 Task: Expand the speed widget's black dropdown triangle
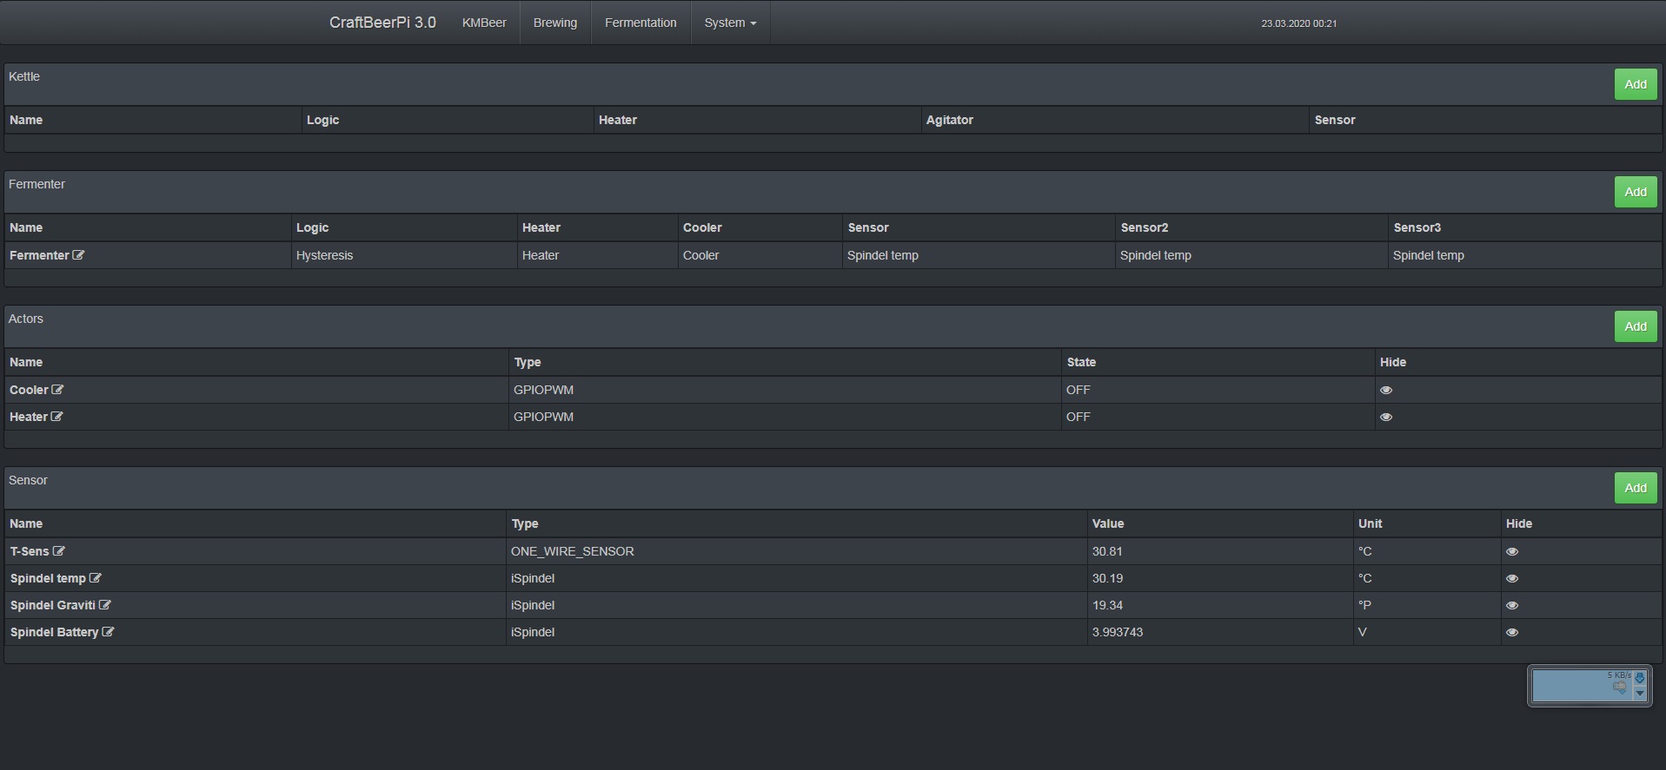click(x=1640, y=694)
